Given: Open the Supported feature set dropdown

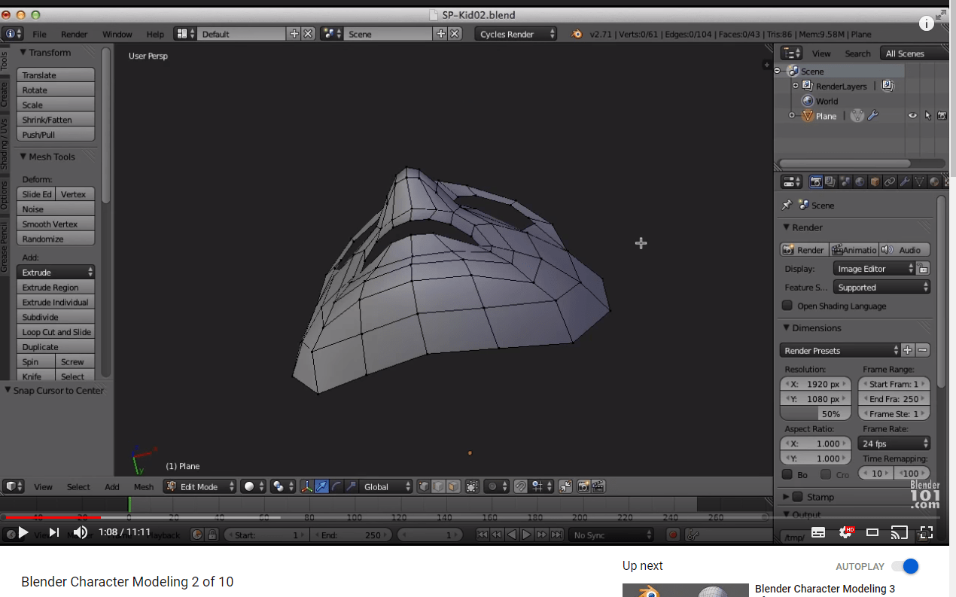Looking at the screenshot, I should click(881, 288).
